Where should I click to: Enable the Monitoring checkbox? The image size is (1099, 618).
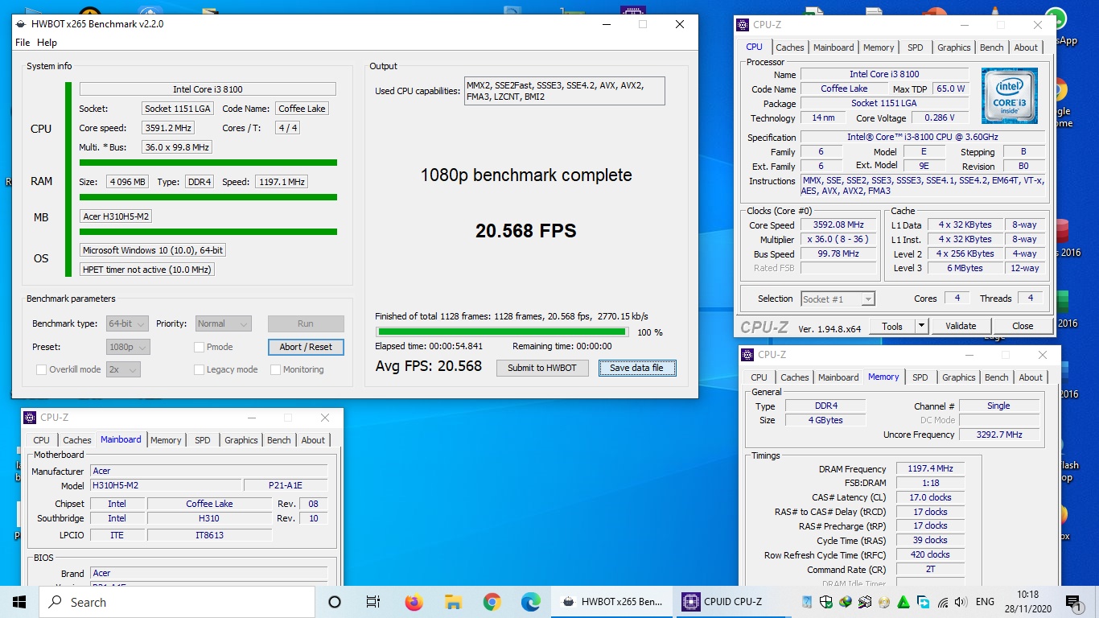(276, 369)
